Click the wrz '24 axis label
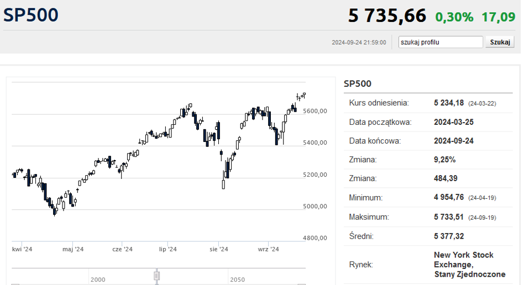 (x=268, y=249)
